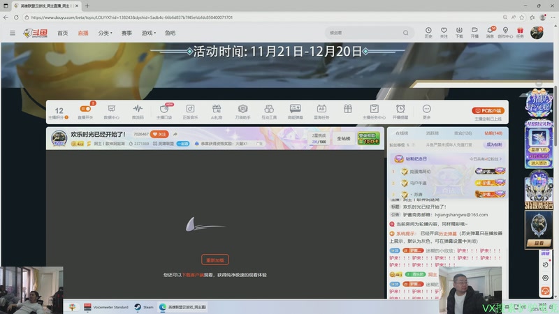The image size is (559, 314).
Task: Click the Edge browser taskbar item
Action: tap(183, 307)
